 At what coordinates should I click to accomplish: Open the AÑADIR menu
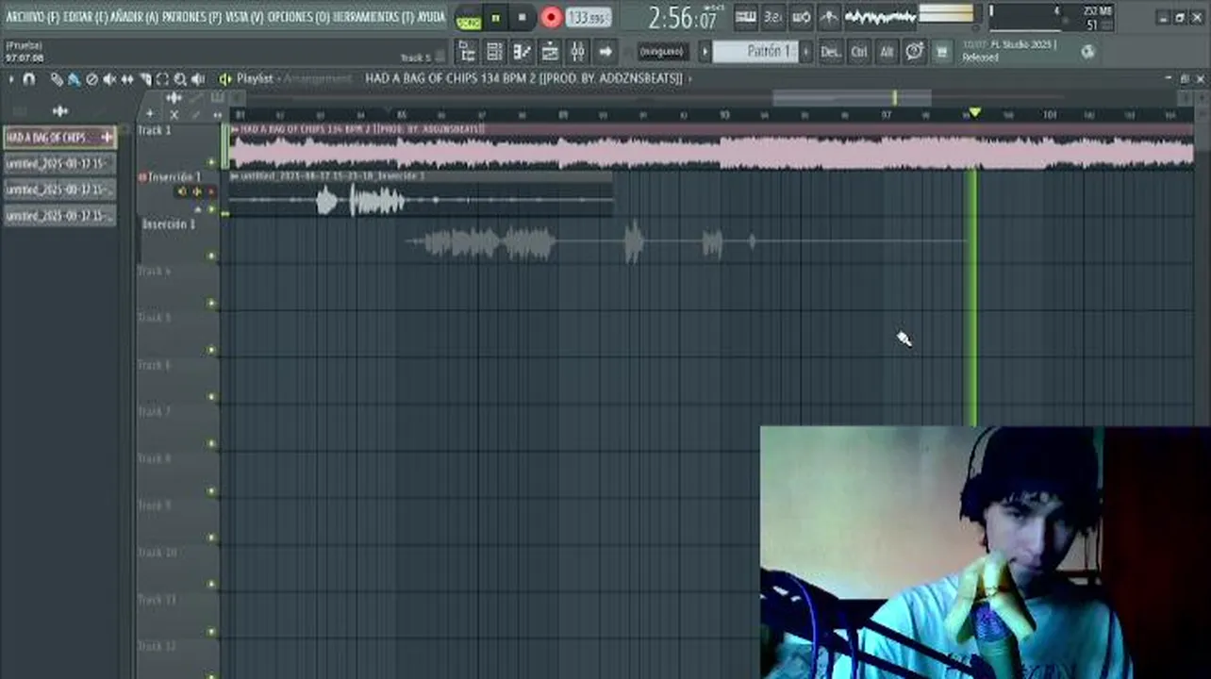pyautogui.click(x=134, y=17)
